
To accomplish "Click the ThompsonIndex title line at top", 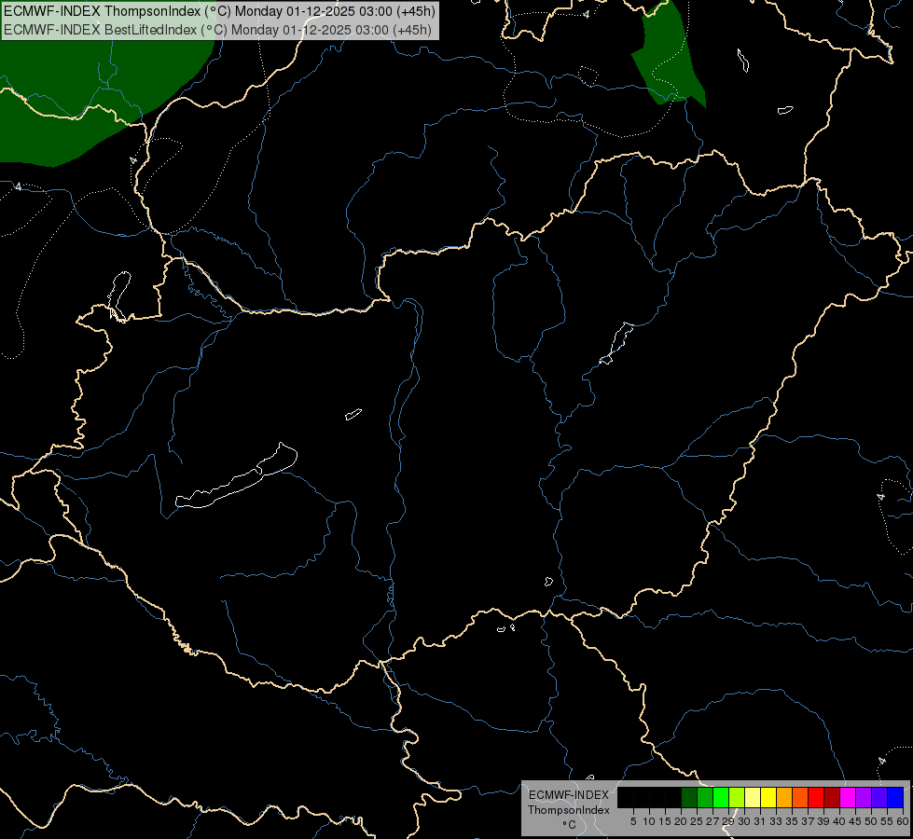I will pos(219,11).
